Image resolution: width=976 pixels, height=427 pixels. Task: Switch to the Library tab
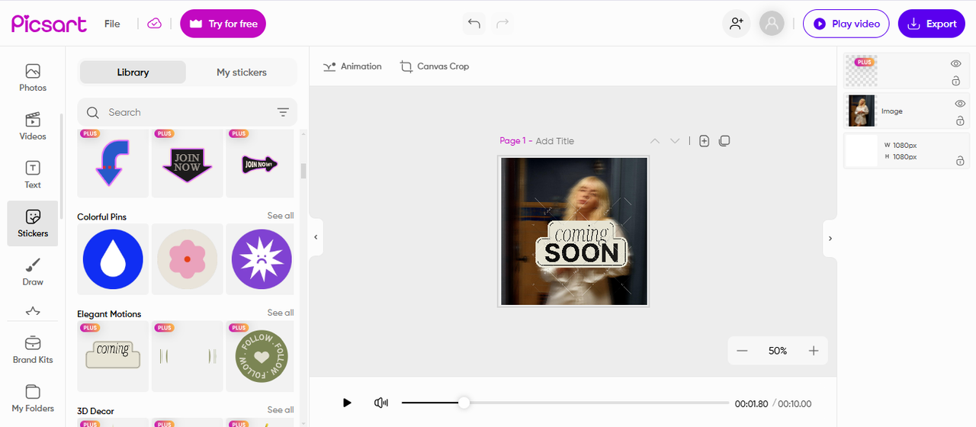click(133, 72)
